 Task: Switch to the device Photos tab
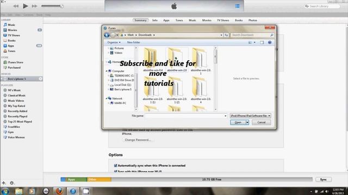252,21
